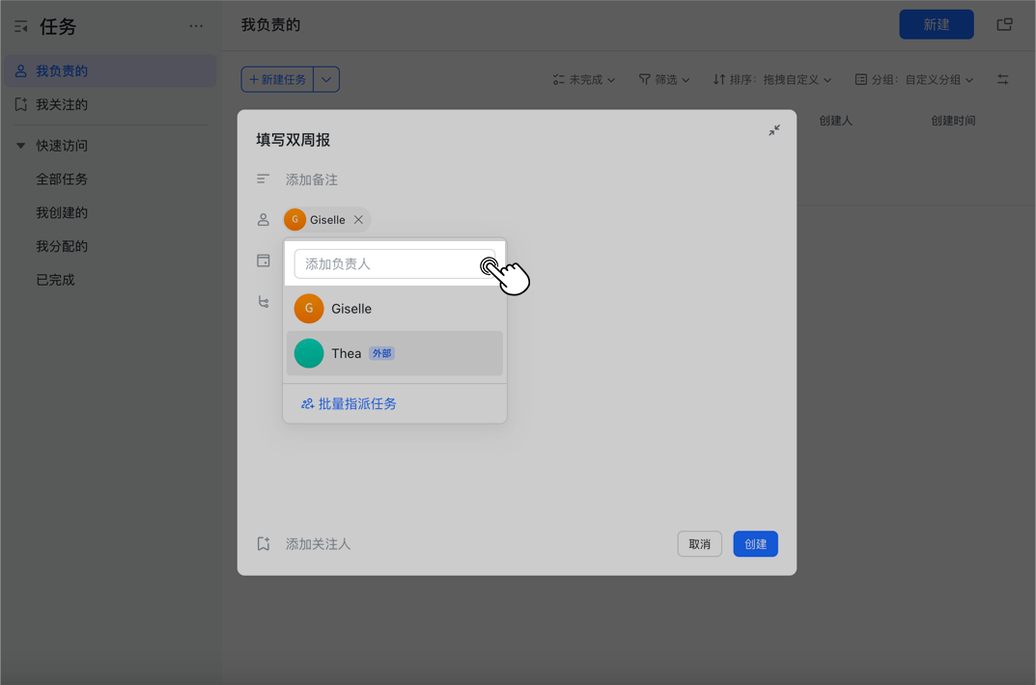Collapse the task sidebar using the top-left icon
Viewport: 1036px width, 685px height.
click(x=21, y=27)
